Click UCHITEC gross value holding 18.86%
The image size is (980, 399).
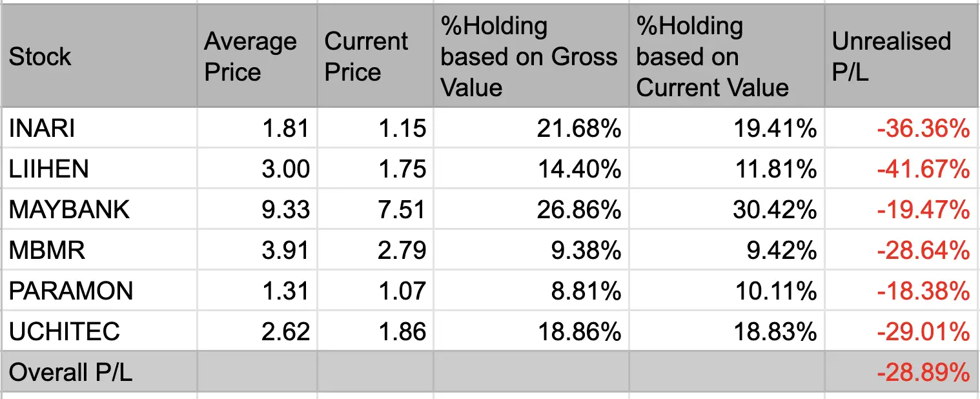coord(531,331)
